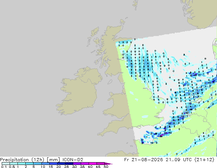This screenshot has width=217, height=168.
Task: Select the 30–35 mm purple legend swatch
Action: tap(77, 164)
